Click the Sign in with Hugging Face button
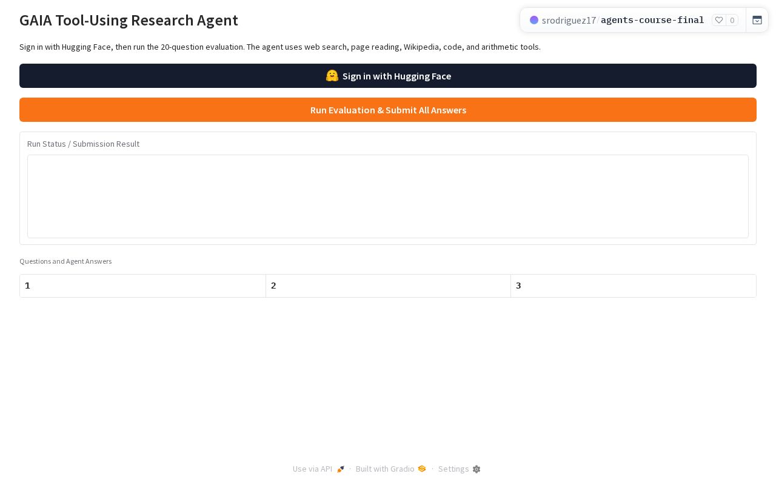The height and width of the screenshot is (485, 776). click(388, 76)
